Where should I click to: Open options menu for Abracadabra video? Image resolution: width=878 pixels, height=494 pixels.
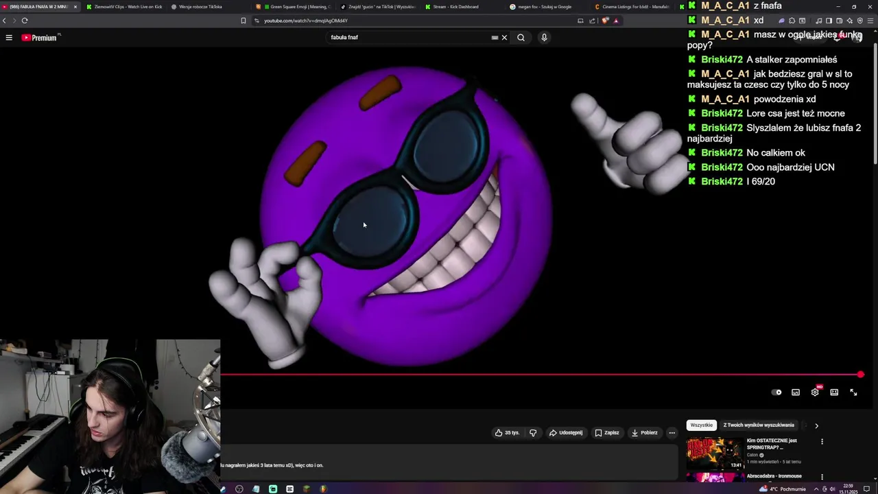point(822,477)
